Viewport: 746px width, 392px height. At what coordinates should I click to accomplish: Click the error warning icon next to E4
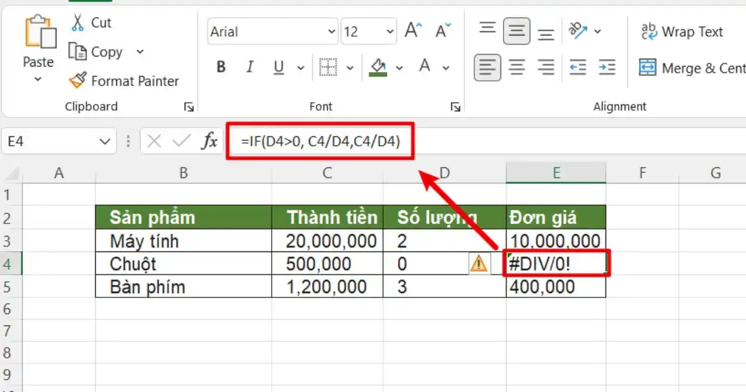479,264
